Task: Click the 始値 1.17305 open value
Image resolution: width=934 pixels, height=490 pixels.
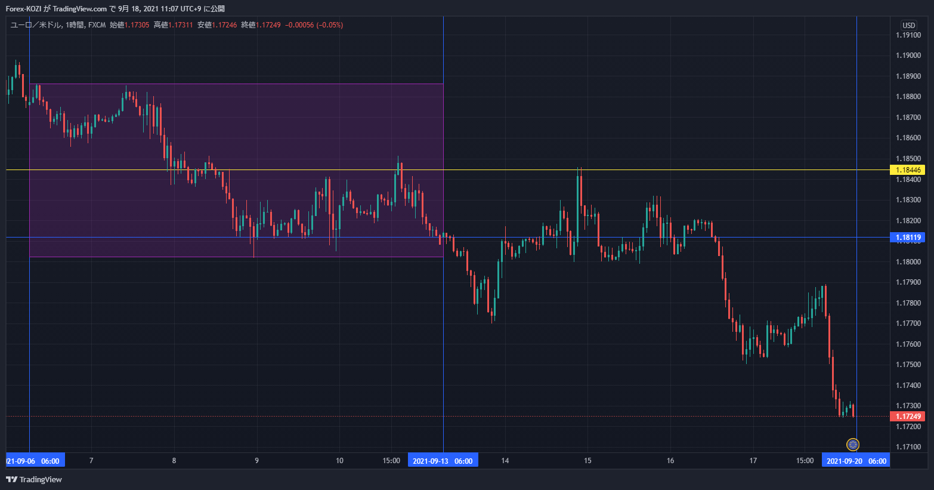Action: [129, 25]
